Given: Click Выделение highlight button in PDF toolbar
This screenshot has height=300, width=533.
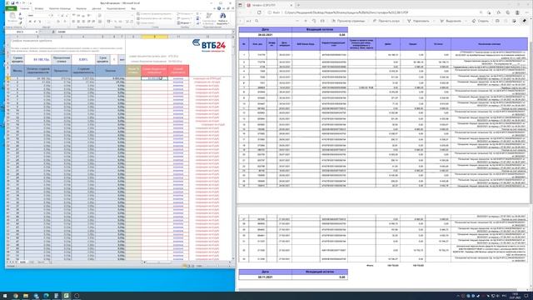Looking at the screenshot, I should (451, 21).
